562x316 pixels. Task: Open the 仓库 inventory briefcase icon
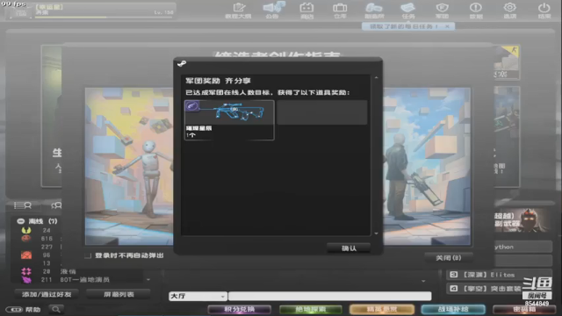pyautogui.click(x=340, y=11)
